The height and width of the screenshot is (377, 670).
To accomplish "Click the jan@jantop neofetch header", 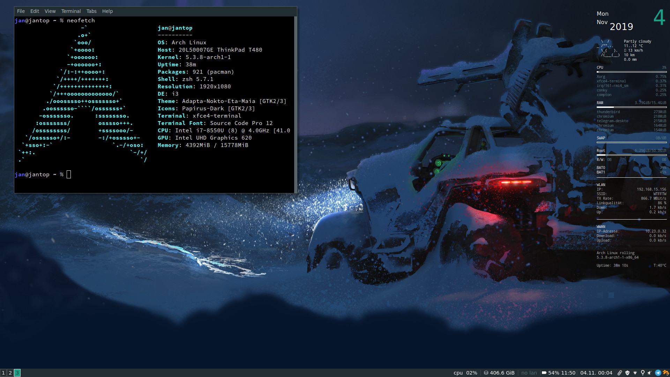I will click(175, 28).
